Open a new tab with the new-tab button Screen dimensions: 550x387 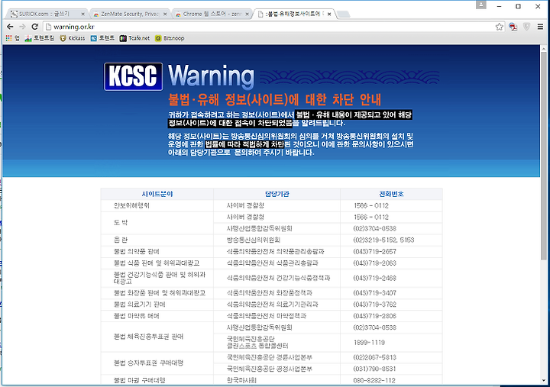[344, 14]
